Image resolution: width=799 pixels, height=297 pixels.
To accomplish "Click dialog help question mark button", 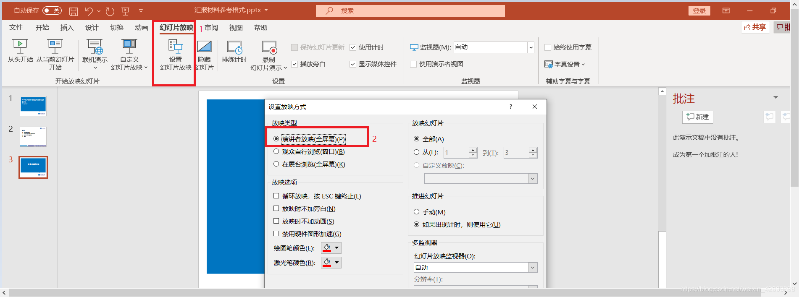I will (511, 107).
